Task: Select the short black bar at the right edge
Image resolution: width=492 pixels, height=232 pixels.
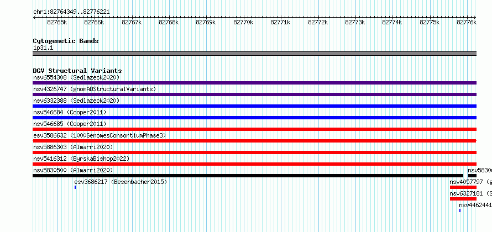Action: click(472, 176)
